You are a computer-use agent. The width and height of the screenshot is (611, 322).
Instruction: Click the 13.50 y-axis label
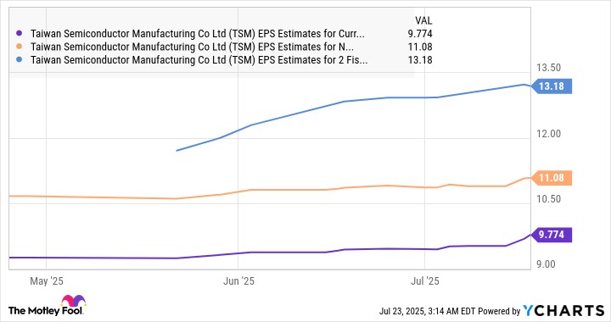[x=549, y=68]
